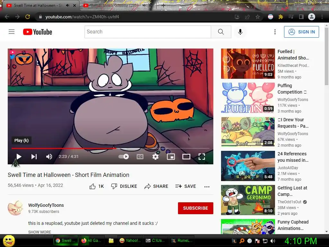
Task: Focus the YouTube search field
Action: (148, 32)
